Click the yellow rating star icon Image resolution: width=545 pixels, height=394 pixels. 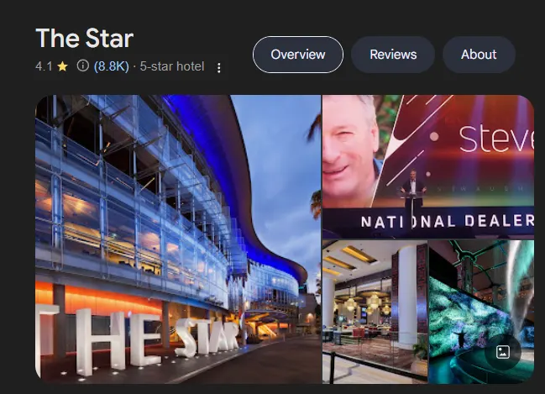coord(62,66)
